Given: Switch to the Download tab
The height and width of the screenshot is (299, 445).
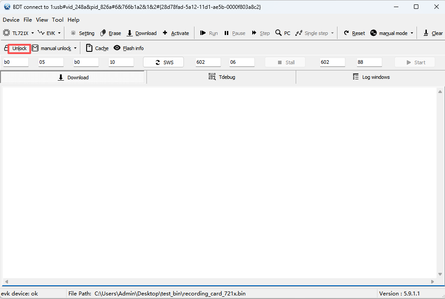Looking at the screenshot, I should (x=73, y=78).
